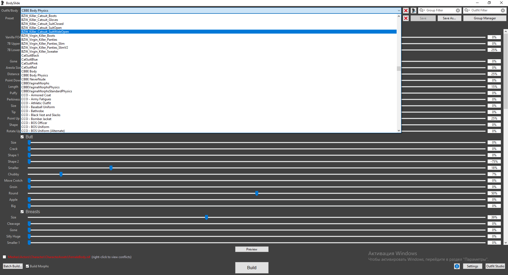Open the Group Manager
The image size is (508, 275).
(485, 18)
